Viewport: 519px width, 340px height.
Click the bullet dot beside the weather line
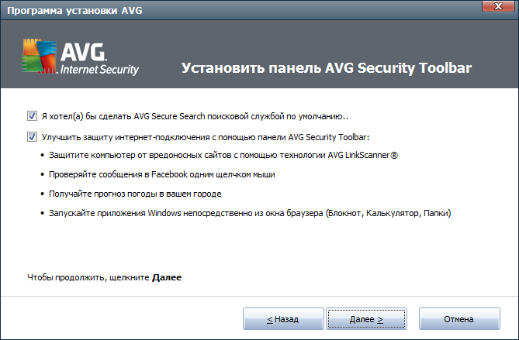[x=43, y=194]
